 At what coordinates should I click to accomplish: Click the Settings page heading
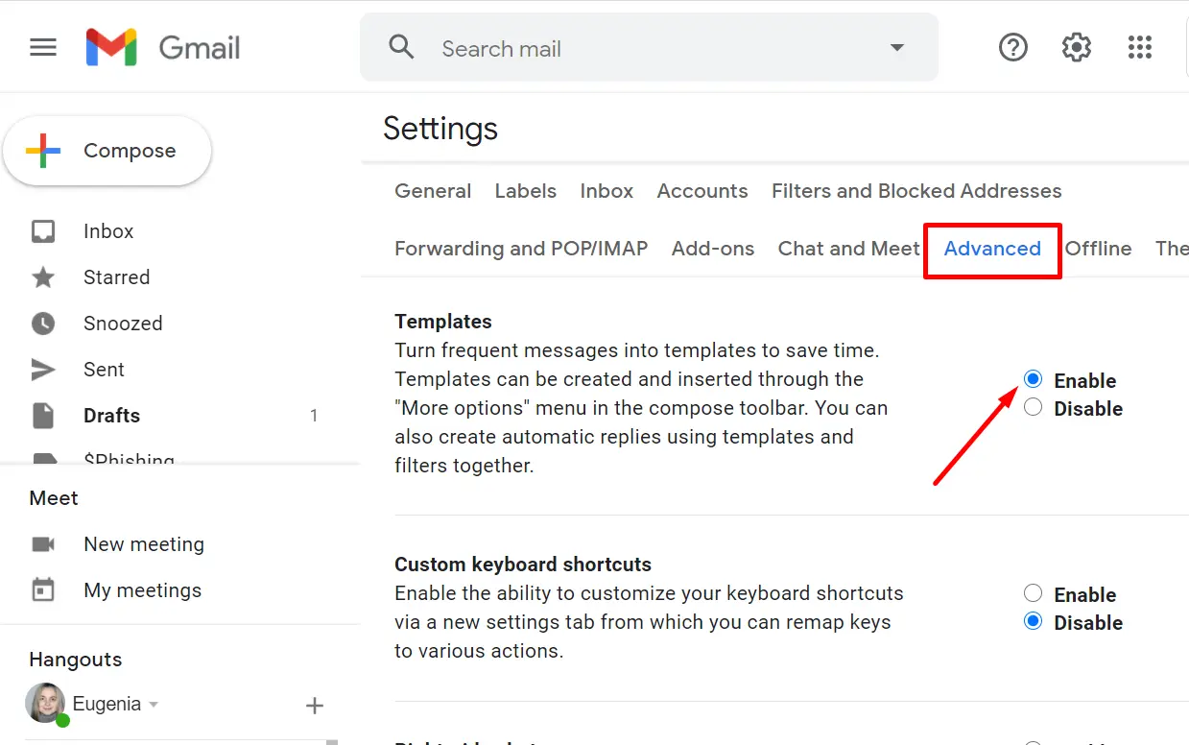click(x=440, y=129)
